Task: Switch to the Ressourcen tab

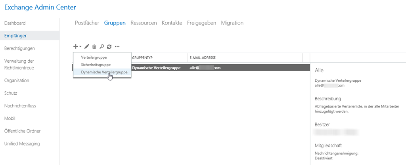Action: 144,23
